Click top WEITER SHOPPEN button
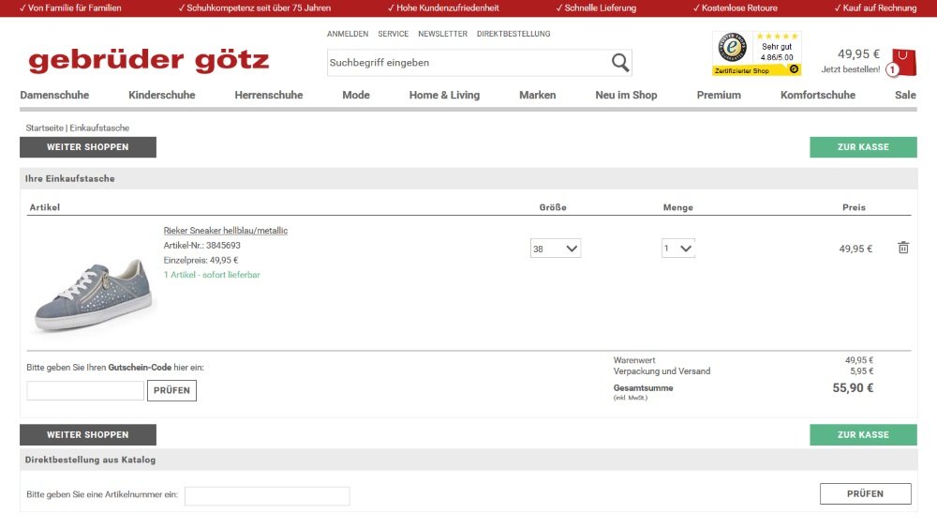The image size is (937, 529). pos(88,147)
